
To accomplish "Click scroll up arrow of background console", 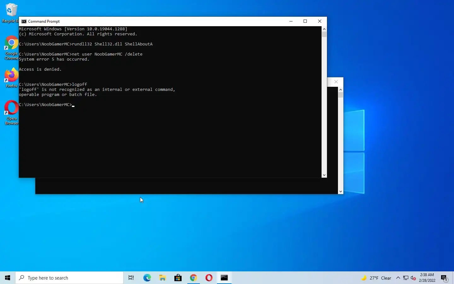I will [x=340, y=90].
